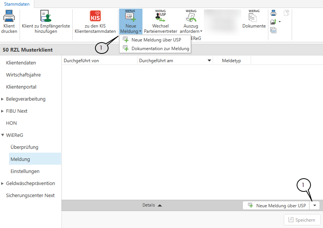Expand the Geldwäscheprävention tree node
Screen dimensions: 323x228
(x=3, y=184)
